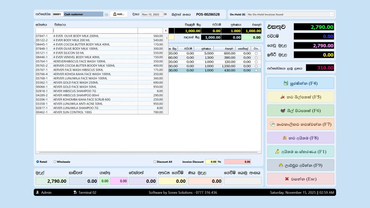The height and width of the screenshot is (208, 370).
Task: Select 4EVER SUN CONTROL 100G
Action: (99, 112)
